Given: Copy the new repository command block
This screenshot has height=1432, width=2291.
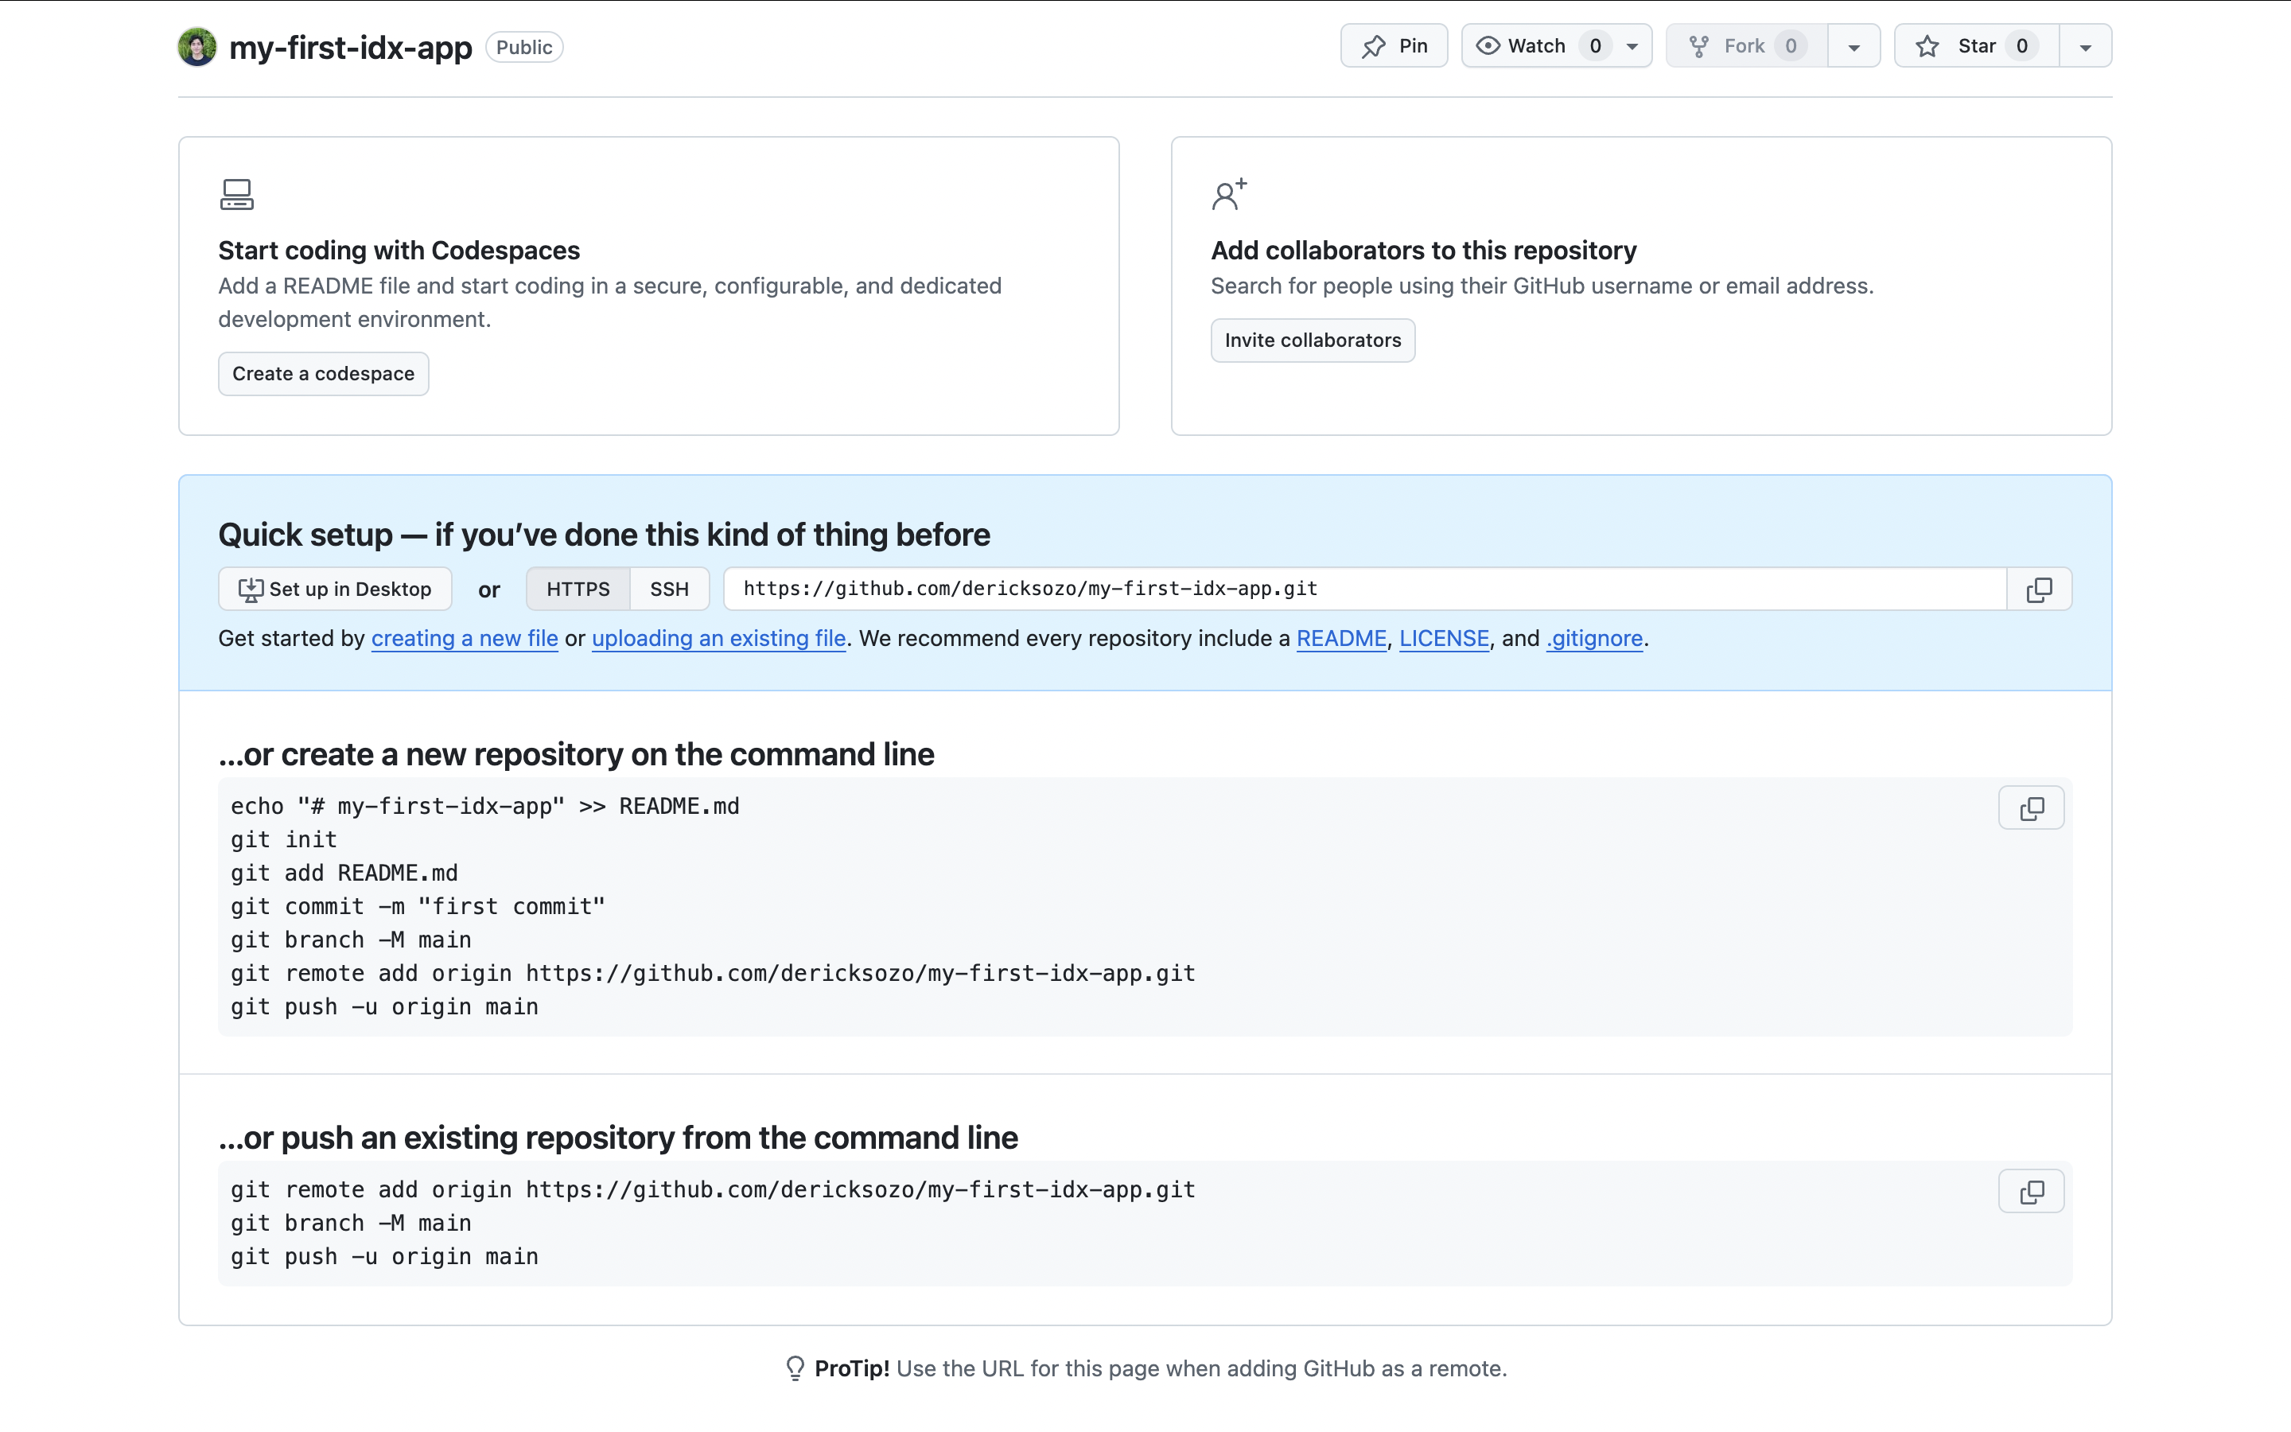Looking at the screenshot, I should click(x=2032, y=809).
